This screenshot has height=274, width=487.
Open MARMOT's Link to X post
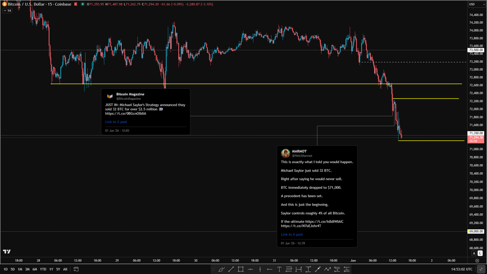pyautogui.click(x=292, y=235)
